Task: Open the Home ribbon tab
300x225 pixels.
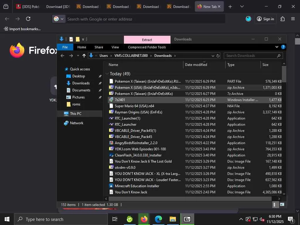Action: [82, 47]
